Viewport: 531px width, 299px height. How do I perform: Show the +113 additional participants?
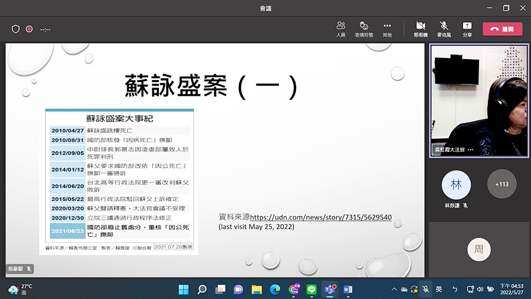[502, 184]
